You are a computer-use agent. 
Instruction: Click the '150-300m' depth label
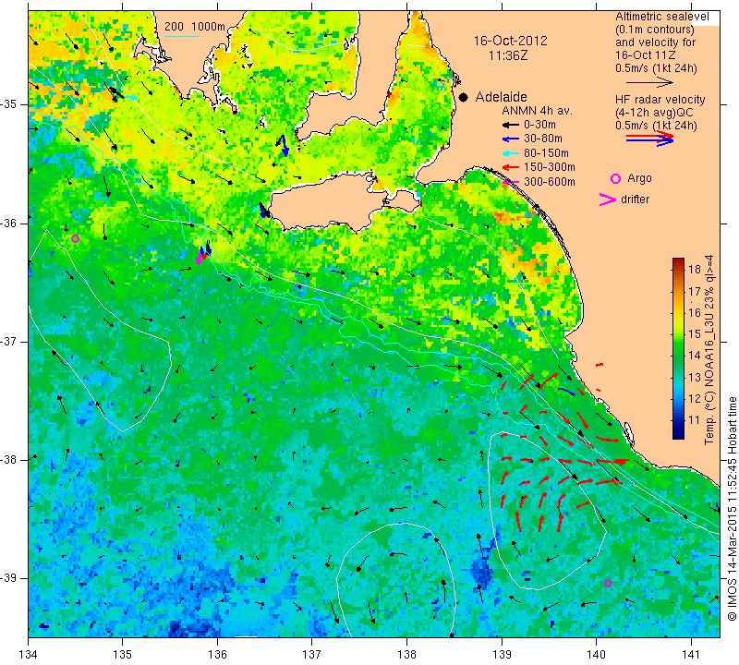click(x=550, y=167)
